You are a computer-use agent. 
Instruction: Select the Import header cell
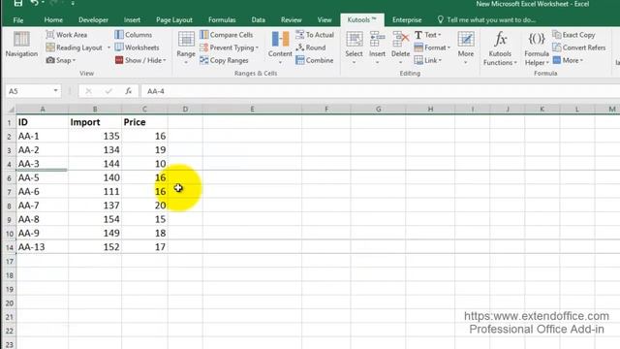pos(95,122)
